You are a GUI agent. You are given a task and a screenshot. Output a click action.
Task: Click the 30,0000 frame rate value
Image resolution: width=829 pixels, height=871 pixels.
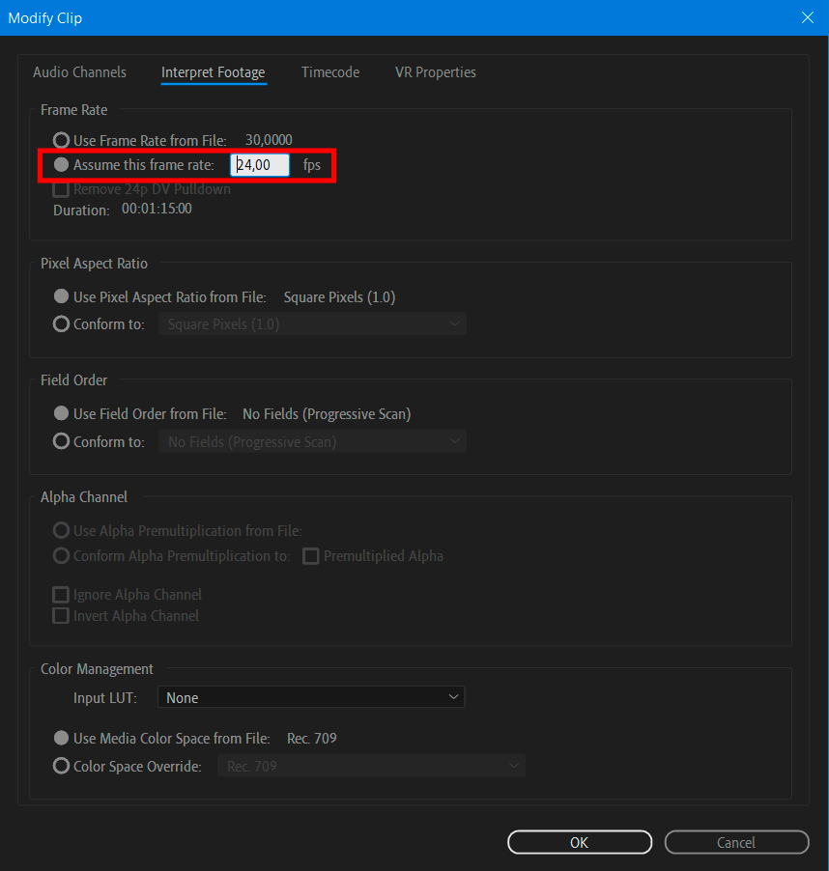click(x=269, y=140)
